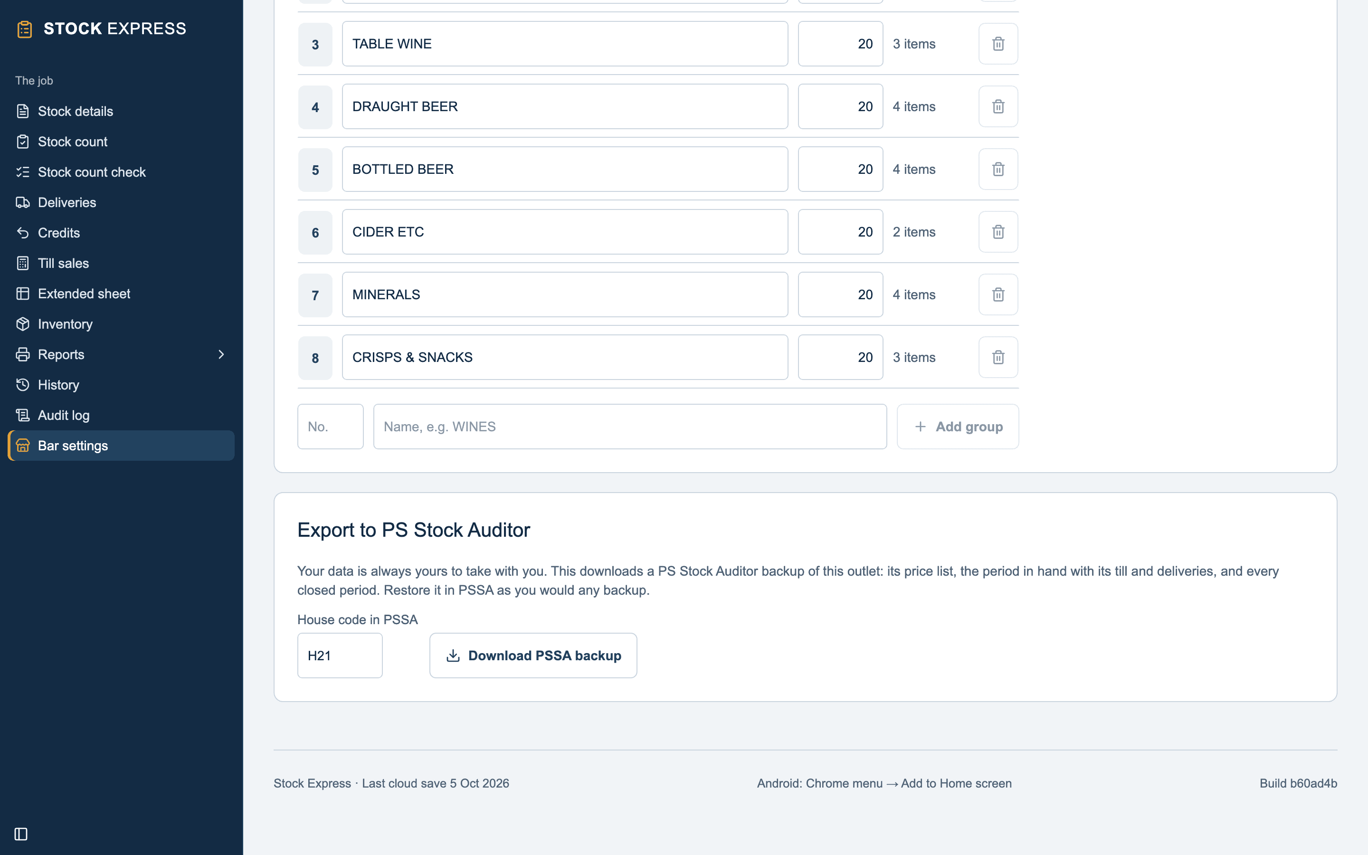Collapse the sidebar with panel toggle icon

(21, 834)
